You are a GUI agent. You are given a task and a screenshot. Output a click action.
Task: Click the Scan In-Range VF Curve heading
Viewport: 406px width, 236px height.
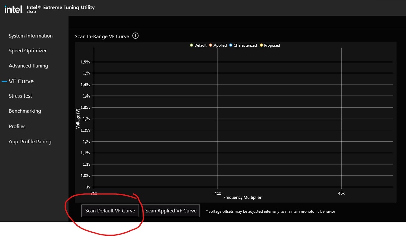click(102, 36)
